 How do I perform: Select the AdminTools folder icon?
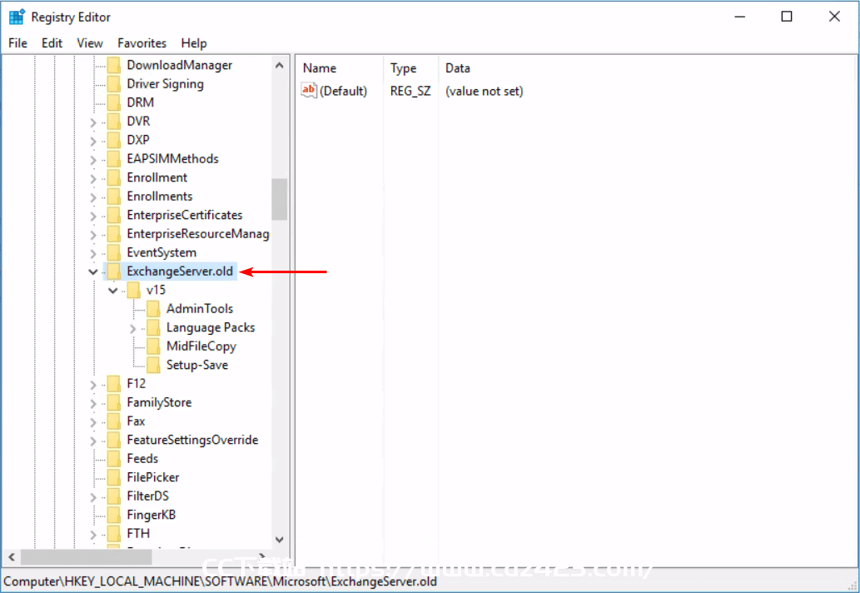point(153,309)
